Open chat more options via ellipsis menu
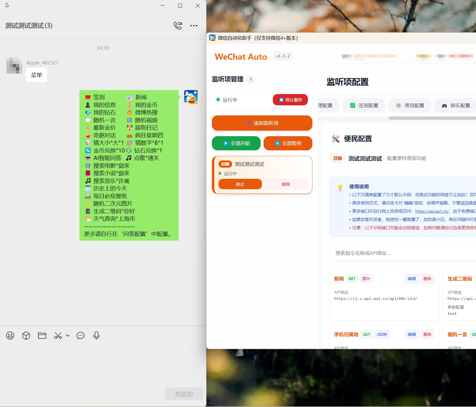The width and height of the screenshot is (476, 407). coord(194,25)
